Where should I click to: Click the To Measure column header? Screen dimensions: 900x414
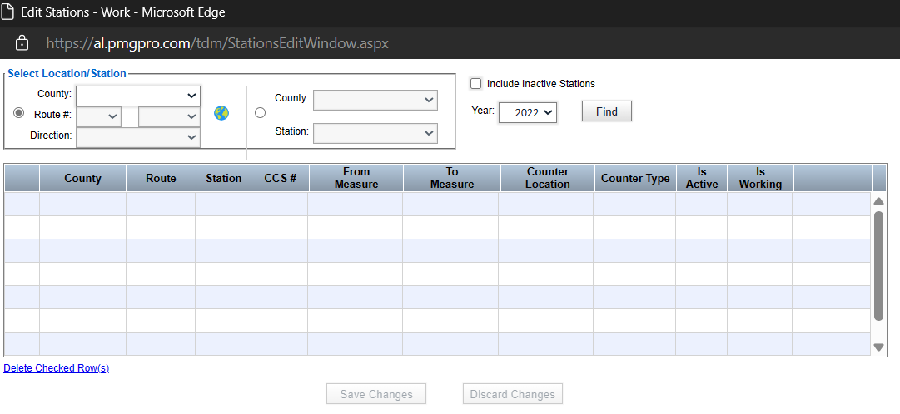pyautogui.click(x=452, y=178)
